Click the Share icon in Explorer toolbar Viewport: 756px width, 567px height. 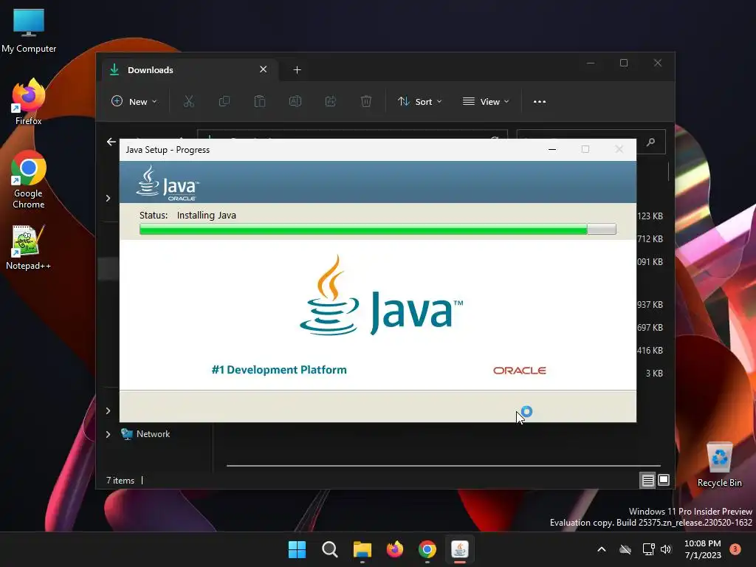331,101
